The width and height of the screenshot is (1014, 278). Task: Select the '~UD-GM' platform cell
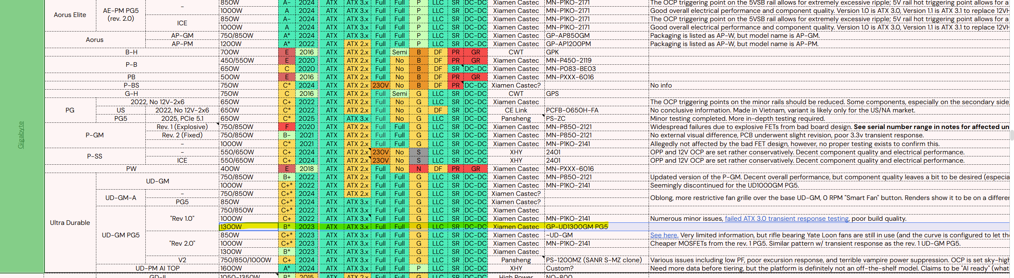pyautogui.click(x=596, y=235)
